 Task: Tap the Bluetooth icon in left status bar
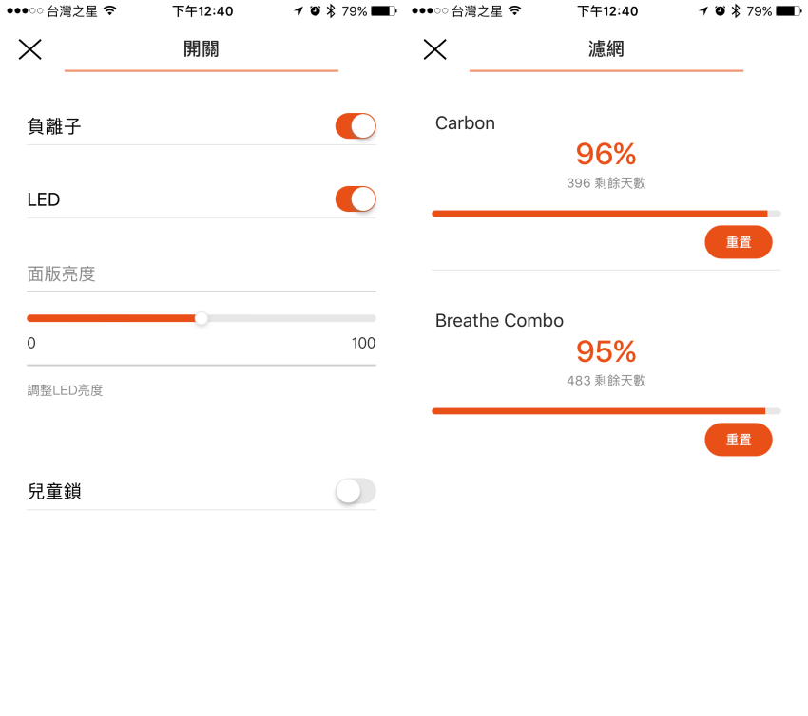pyautogui.click(x=331, y=10)
